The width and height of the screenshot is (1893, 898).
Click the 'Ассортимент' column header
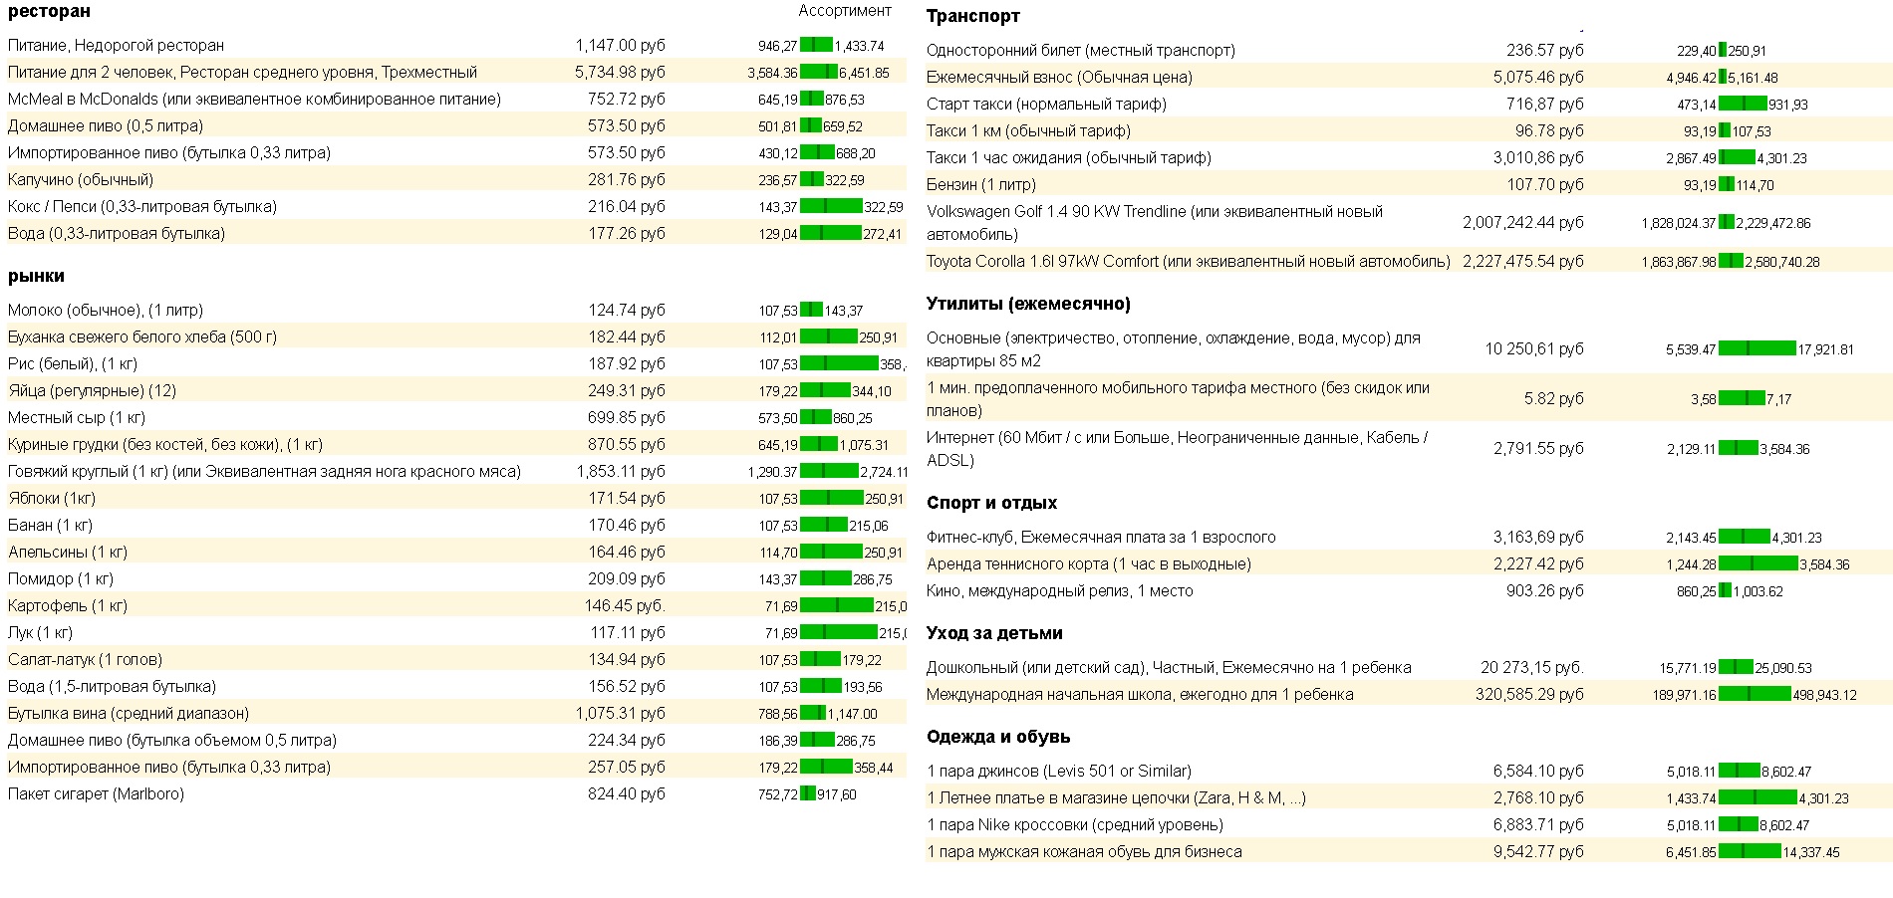coord(845,11)
